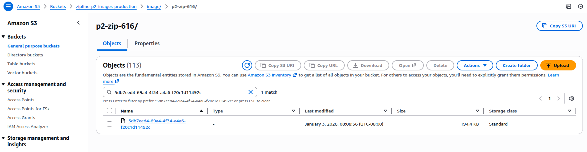Sort by Name column

tap(201, 111)
